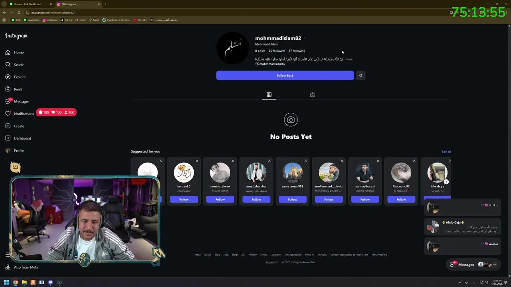
Task: Open the Instagram Lite footer link
Action: [293, 255]
